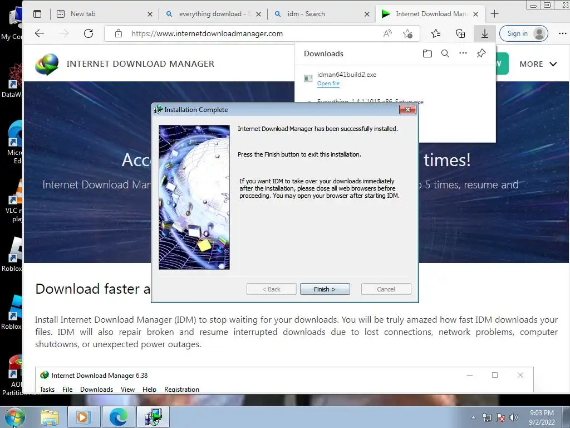The height and width of the screenshot is (428, 570).
Task: Click the volume speaker tray icon
Action: pos(514,417)
